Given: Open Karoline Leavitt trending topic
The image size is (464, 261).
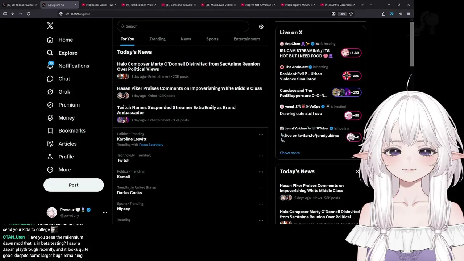Looking at the screenshot, I should (132, 139).
